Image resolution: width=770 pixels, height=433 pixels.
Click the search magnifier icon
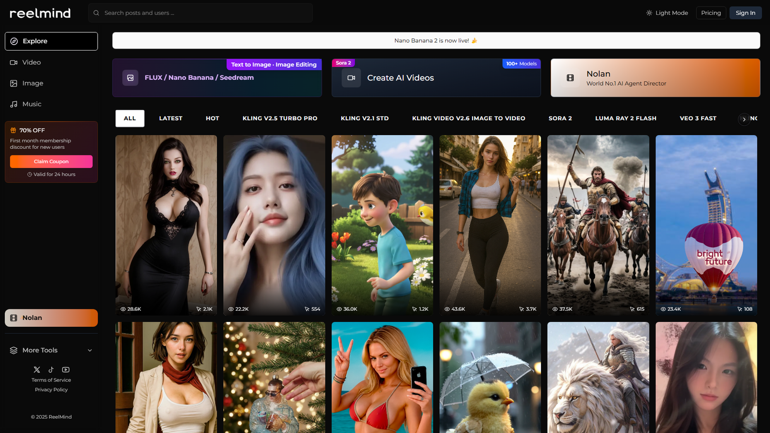[95, 13]
